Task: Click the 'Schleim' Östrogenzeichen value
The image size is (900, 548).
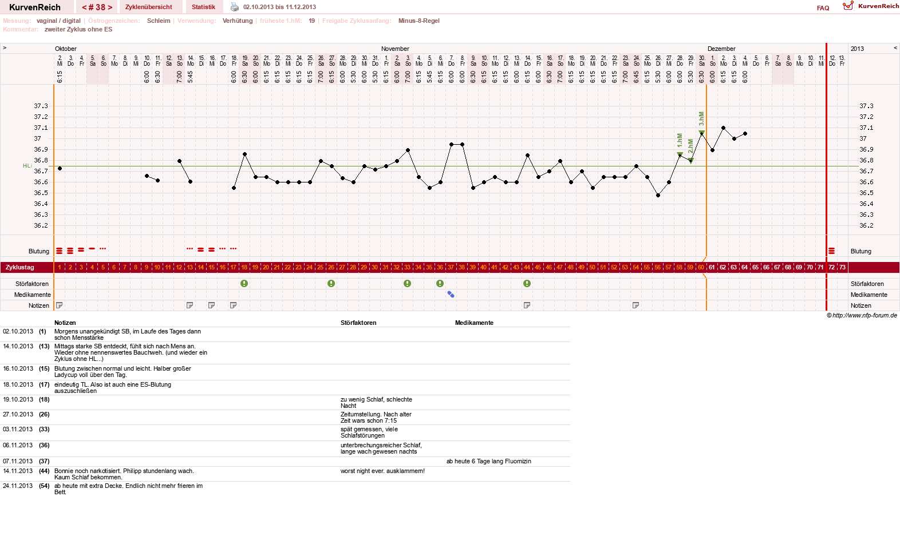Action: pyautogui.click(x=159, y=21)
